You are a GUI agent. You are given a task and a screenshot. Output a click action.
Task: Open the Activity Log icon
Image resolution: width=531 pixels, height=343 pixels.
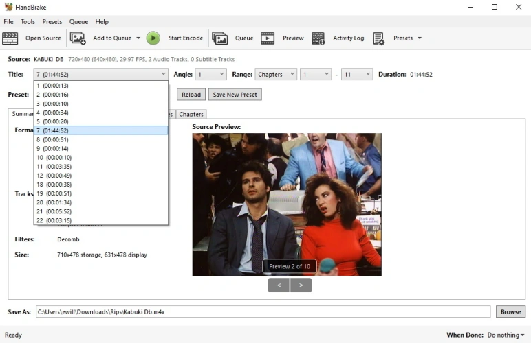click(x=318, y=38)
